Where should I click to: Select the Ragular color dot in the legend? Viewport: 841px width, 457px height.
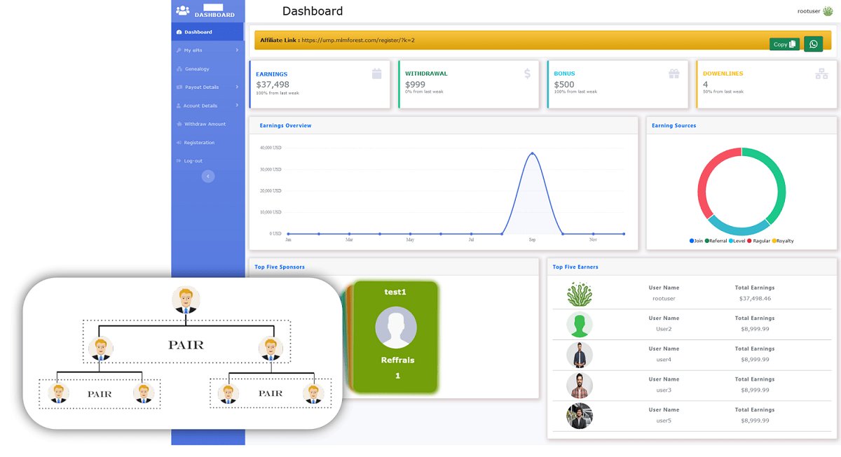749,240
